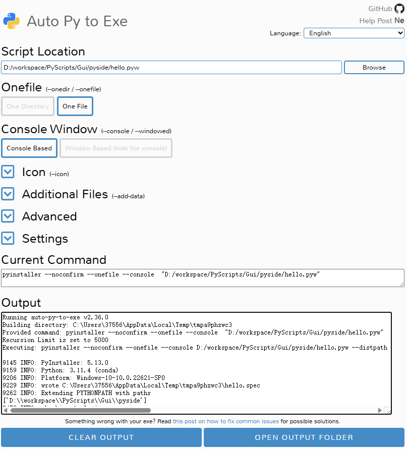The image size is (407, 449).
Task: Click the 'Platform: Windows-10' log line
Action: coord(84,378)
